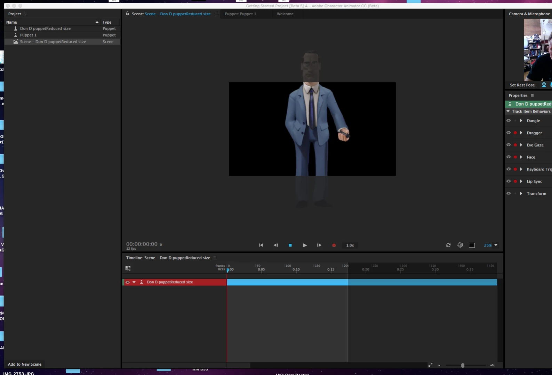Click the go to start playback button

(261, 245)
